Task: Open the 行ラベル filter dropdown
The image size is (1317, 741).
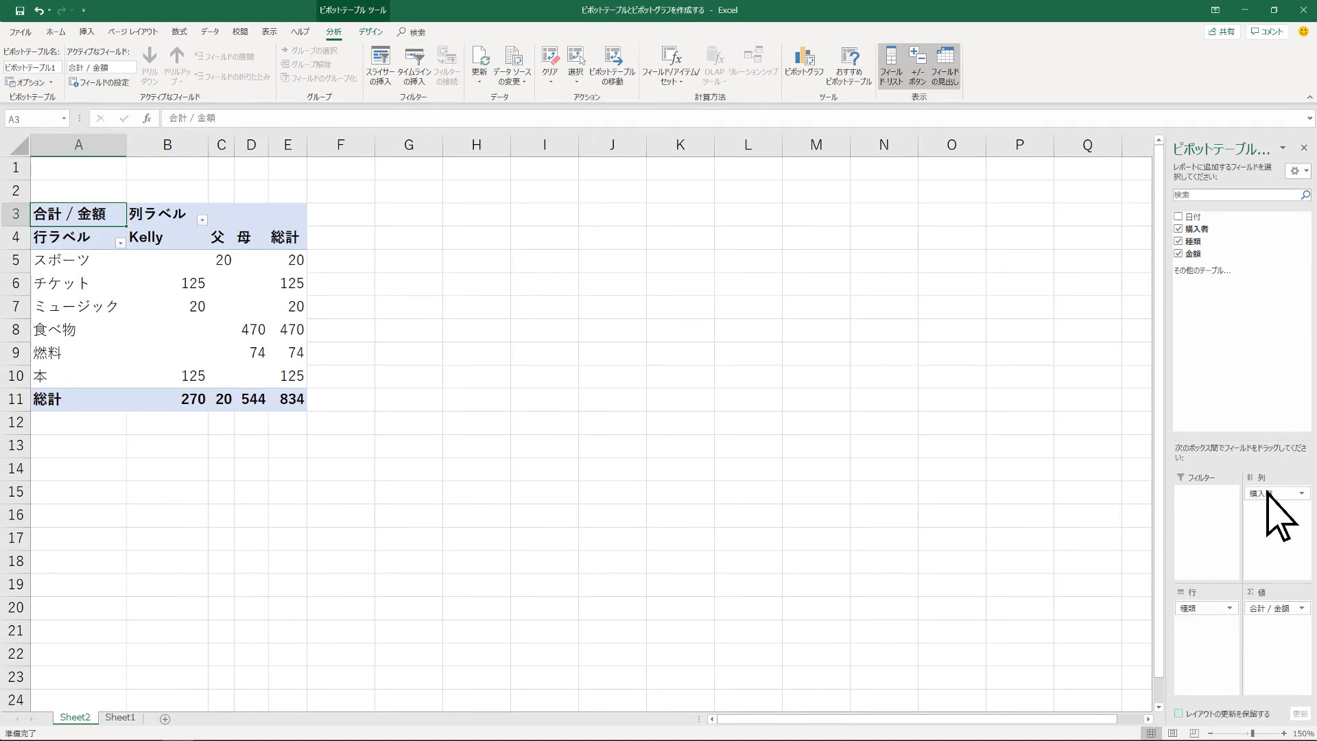Action: point(120,243)
